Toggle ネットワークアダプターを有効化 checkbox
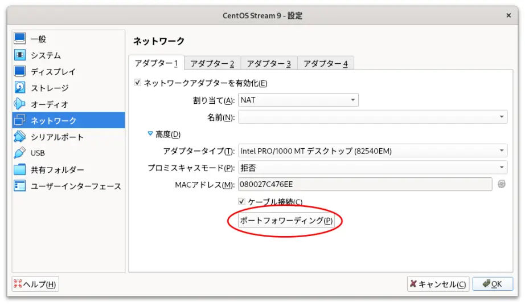 (x=137, y=83)
